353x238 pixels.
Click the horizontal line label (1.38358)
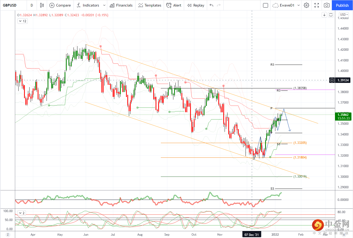pos(300,88)
